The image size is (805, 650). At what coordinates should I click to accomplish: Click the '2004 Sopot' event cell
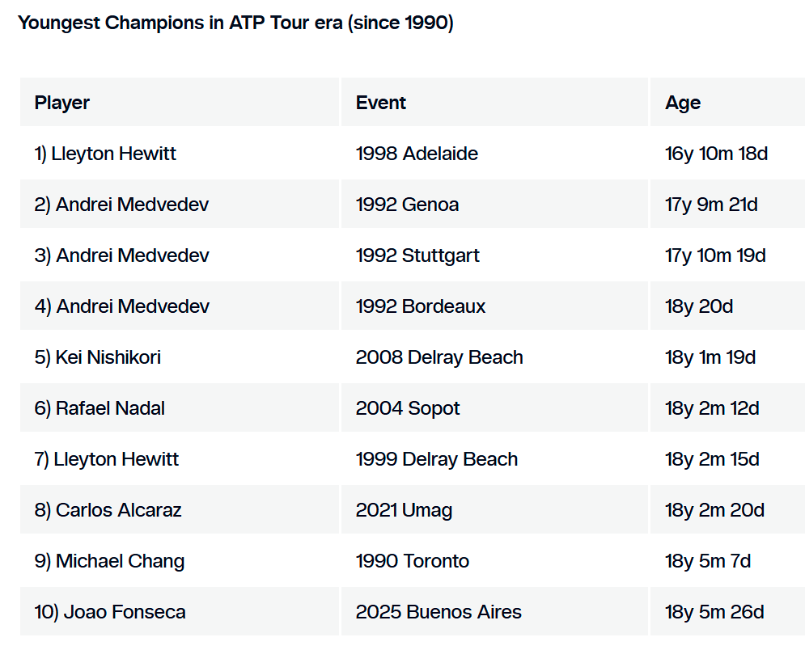pyautogui.click(x=408, y=408)
